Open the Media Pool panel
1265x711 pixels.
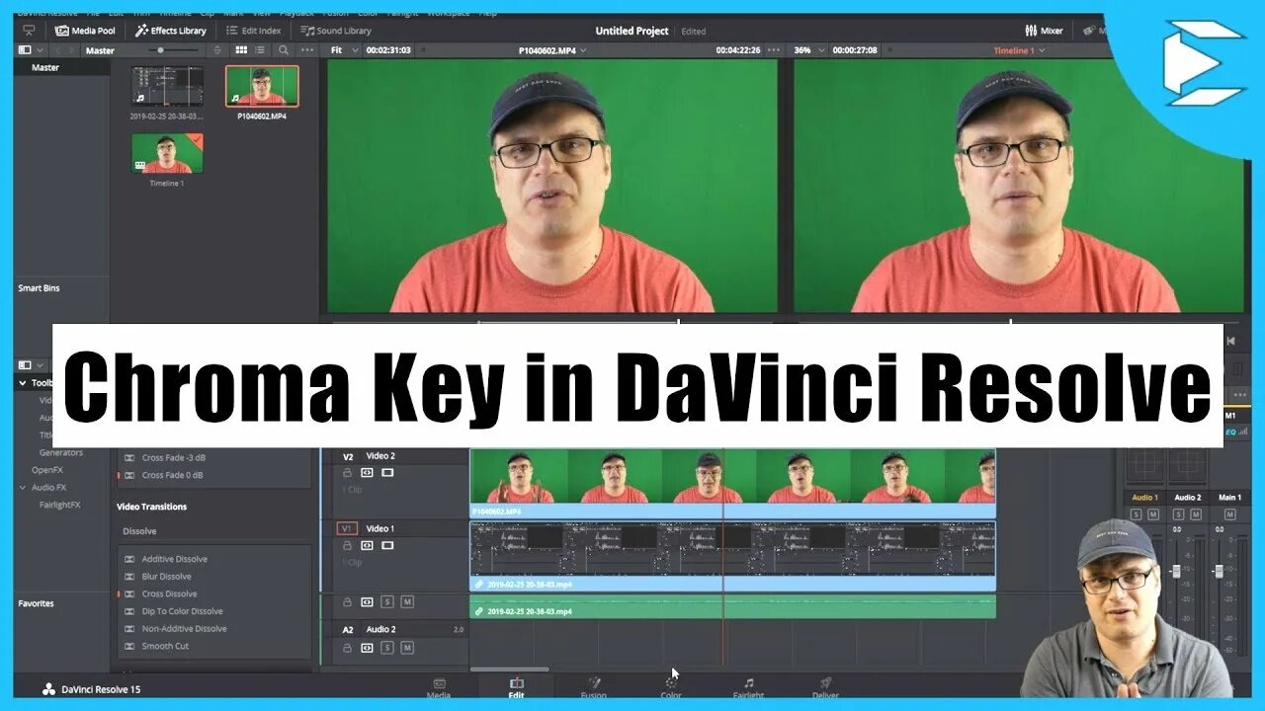click(85, 31)
